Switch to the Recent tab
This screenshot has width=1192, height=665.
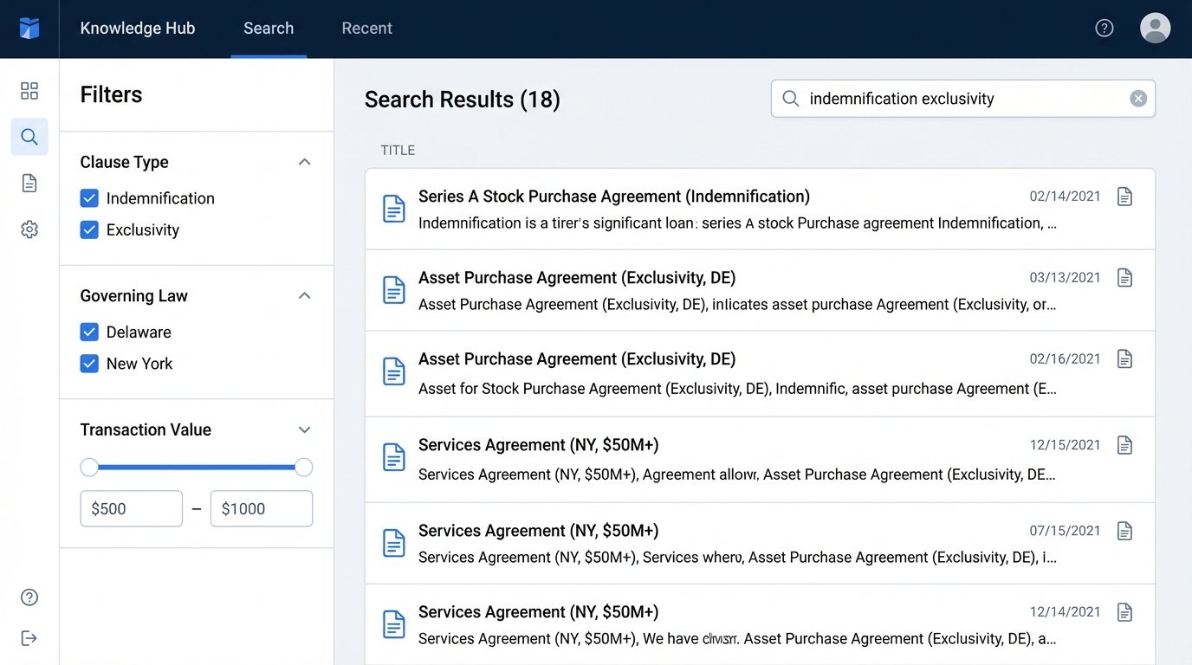coord(366,28)
